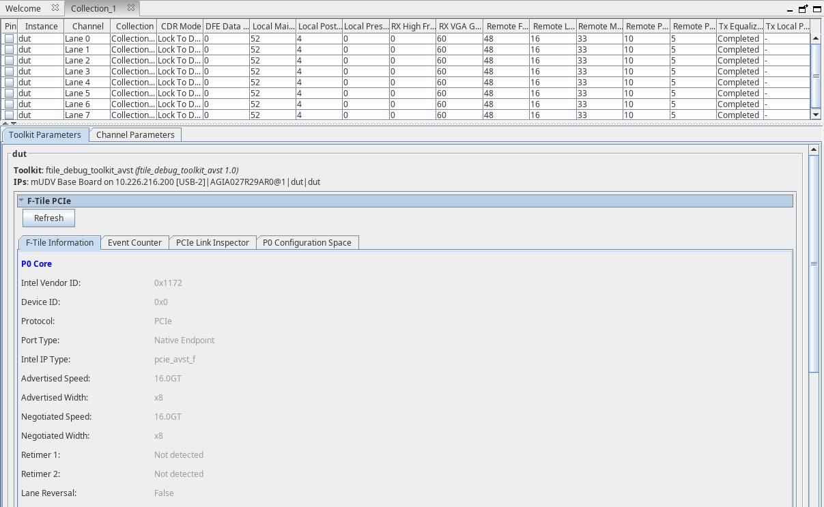Sort by the CDR Mode column header
Image resolution: width=824 pixels, height=507 pixels.
179,27
